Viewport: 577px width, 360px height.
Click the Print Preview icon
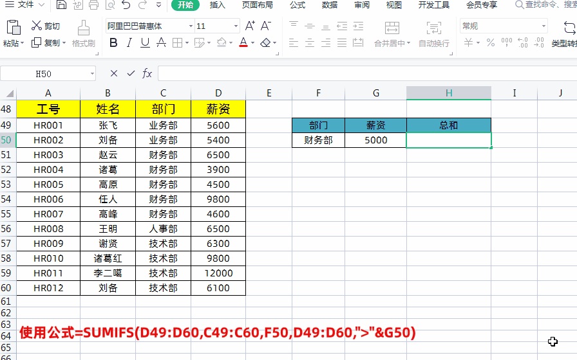click(x=110, y=4)
